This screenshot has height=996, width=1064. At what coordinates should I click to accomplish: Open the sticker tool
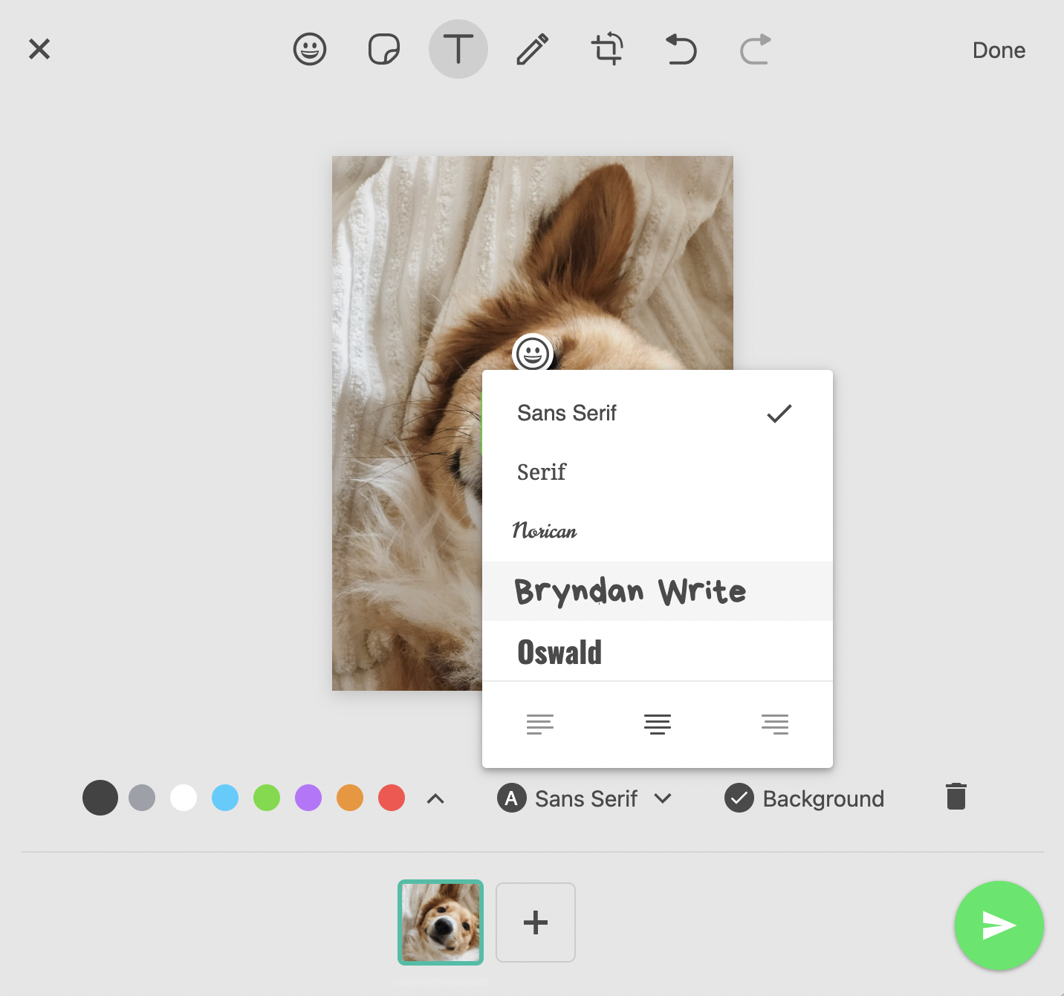(x=383, y=49)
